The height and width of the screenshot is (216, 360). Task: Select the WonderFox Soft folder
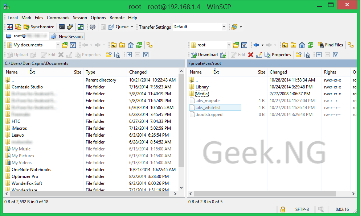point(27,183)
